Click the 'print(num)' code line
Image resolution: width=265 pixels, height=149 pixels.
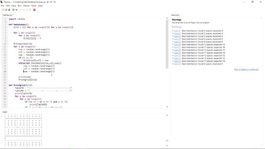pyautogui.click(x=25, y=77)
